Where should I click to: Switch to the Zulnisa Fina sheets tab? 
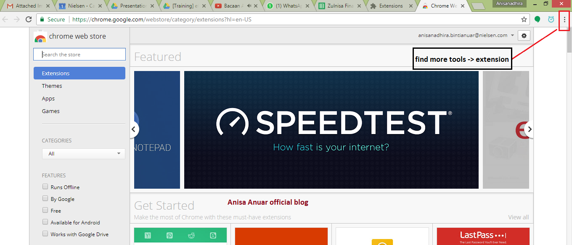[x=340, y=6]
